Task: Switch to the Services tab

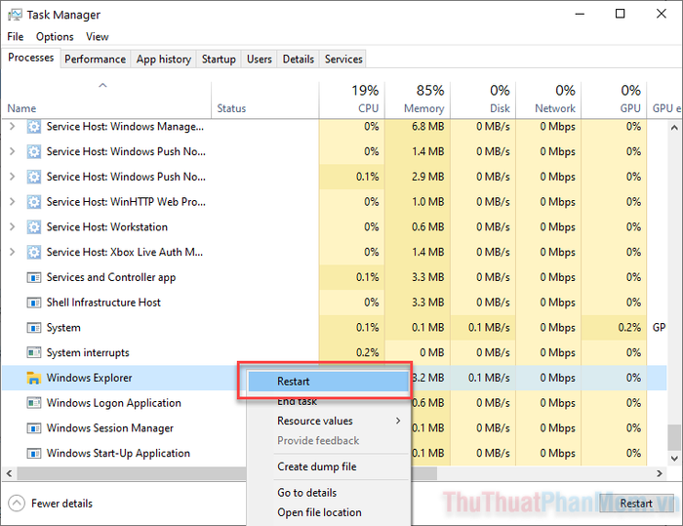Action: point(343,59)
